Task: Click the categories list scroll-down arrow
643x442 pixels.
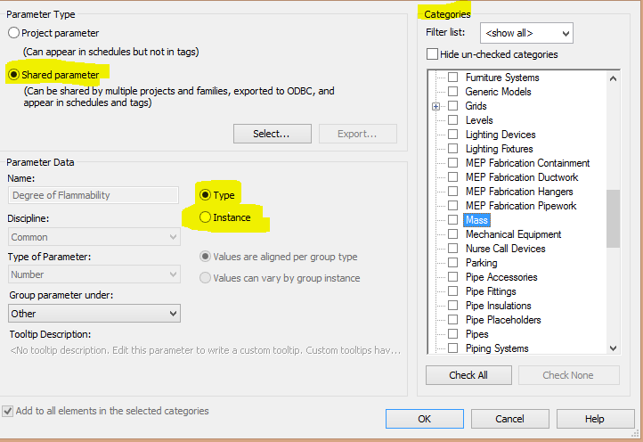Action: coord(613,348)
